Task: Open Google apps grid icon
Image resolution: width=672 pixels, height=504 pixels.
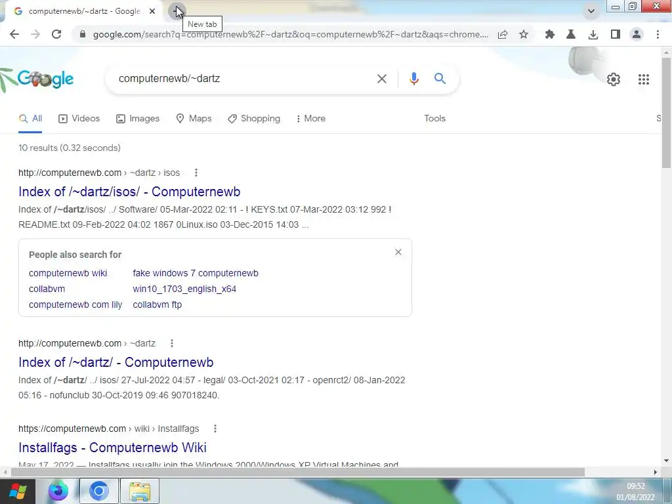Action: click(643, 79)
